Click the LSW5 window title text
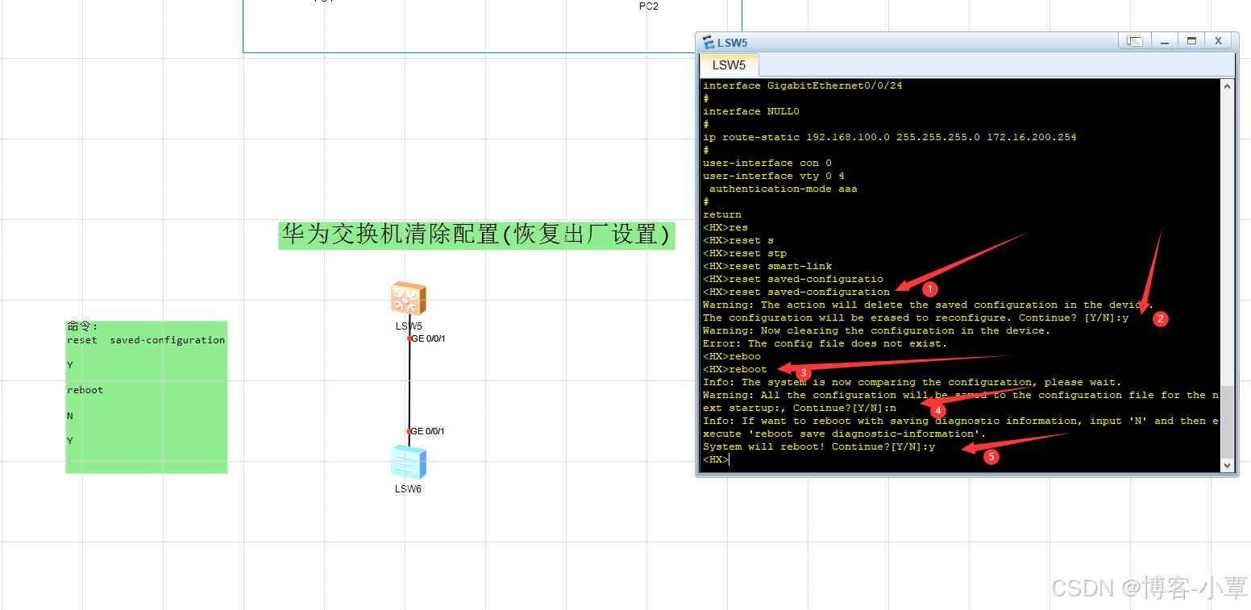 (732, 43)
